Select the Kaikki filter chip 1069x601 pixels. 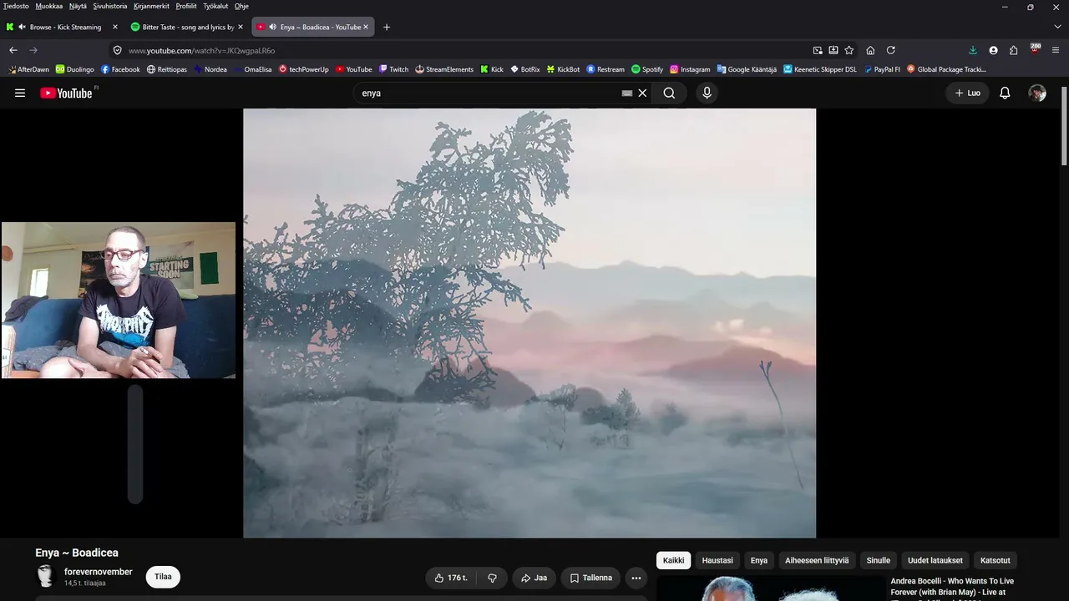673,560
